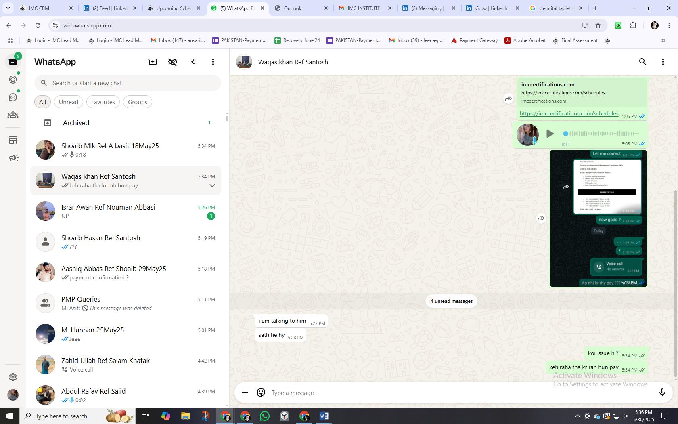Open Adobe Acrobat bookmark

525,40
